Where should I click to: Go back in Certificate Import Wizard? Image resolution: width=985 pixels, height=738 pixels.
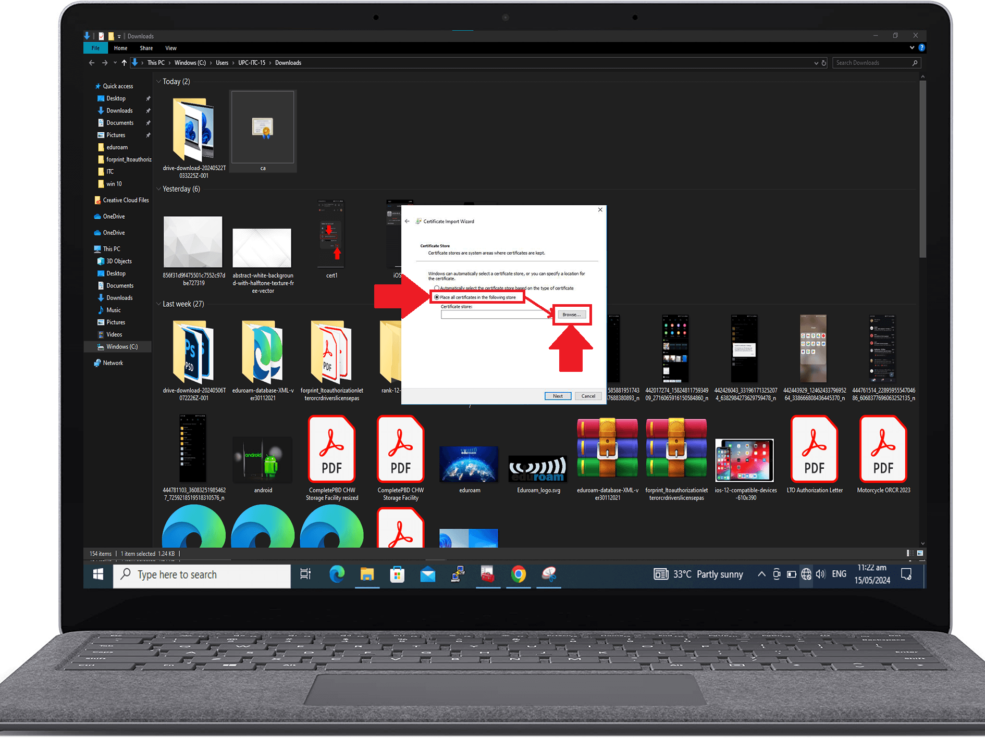(407, 221)
